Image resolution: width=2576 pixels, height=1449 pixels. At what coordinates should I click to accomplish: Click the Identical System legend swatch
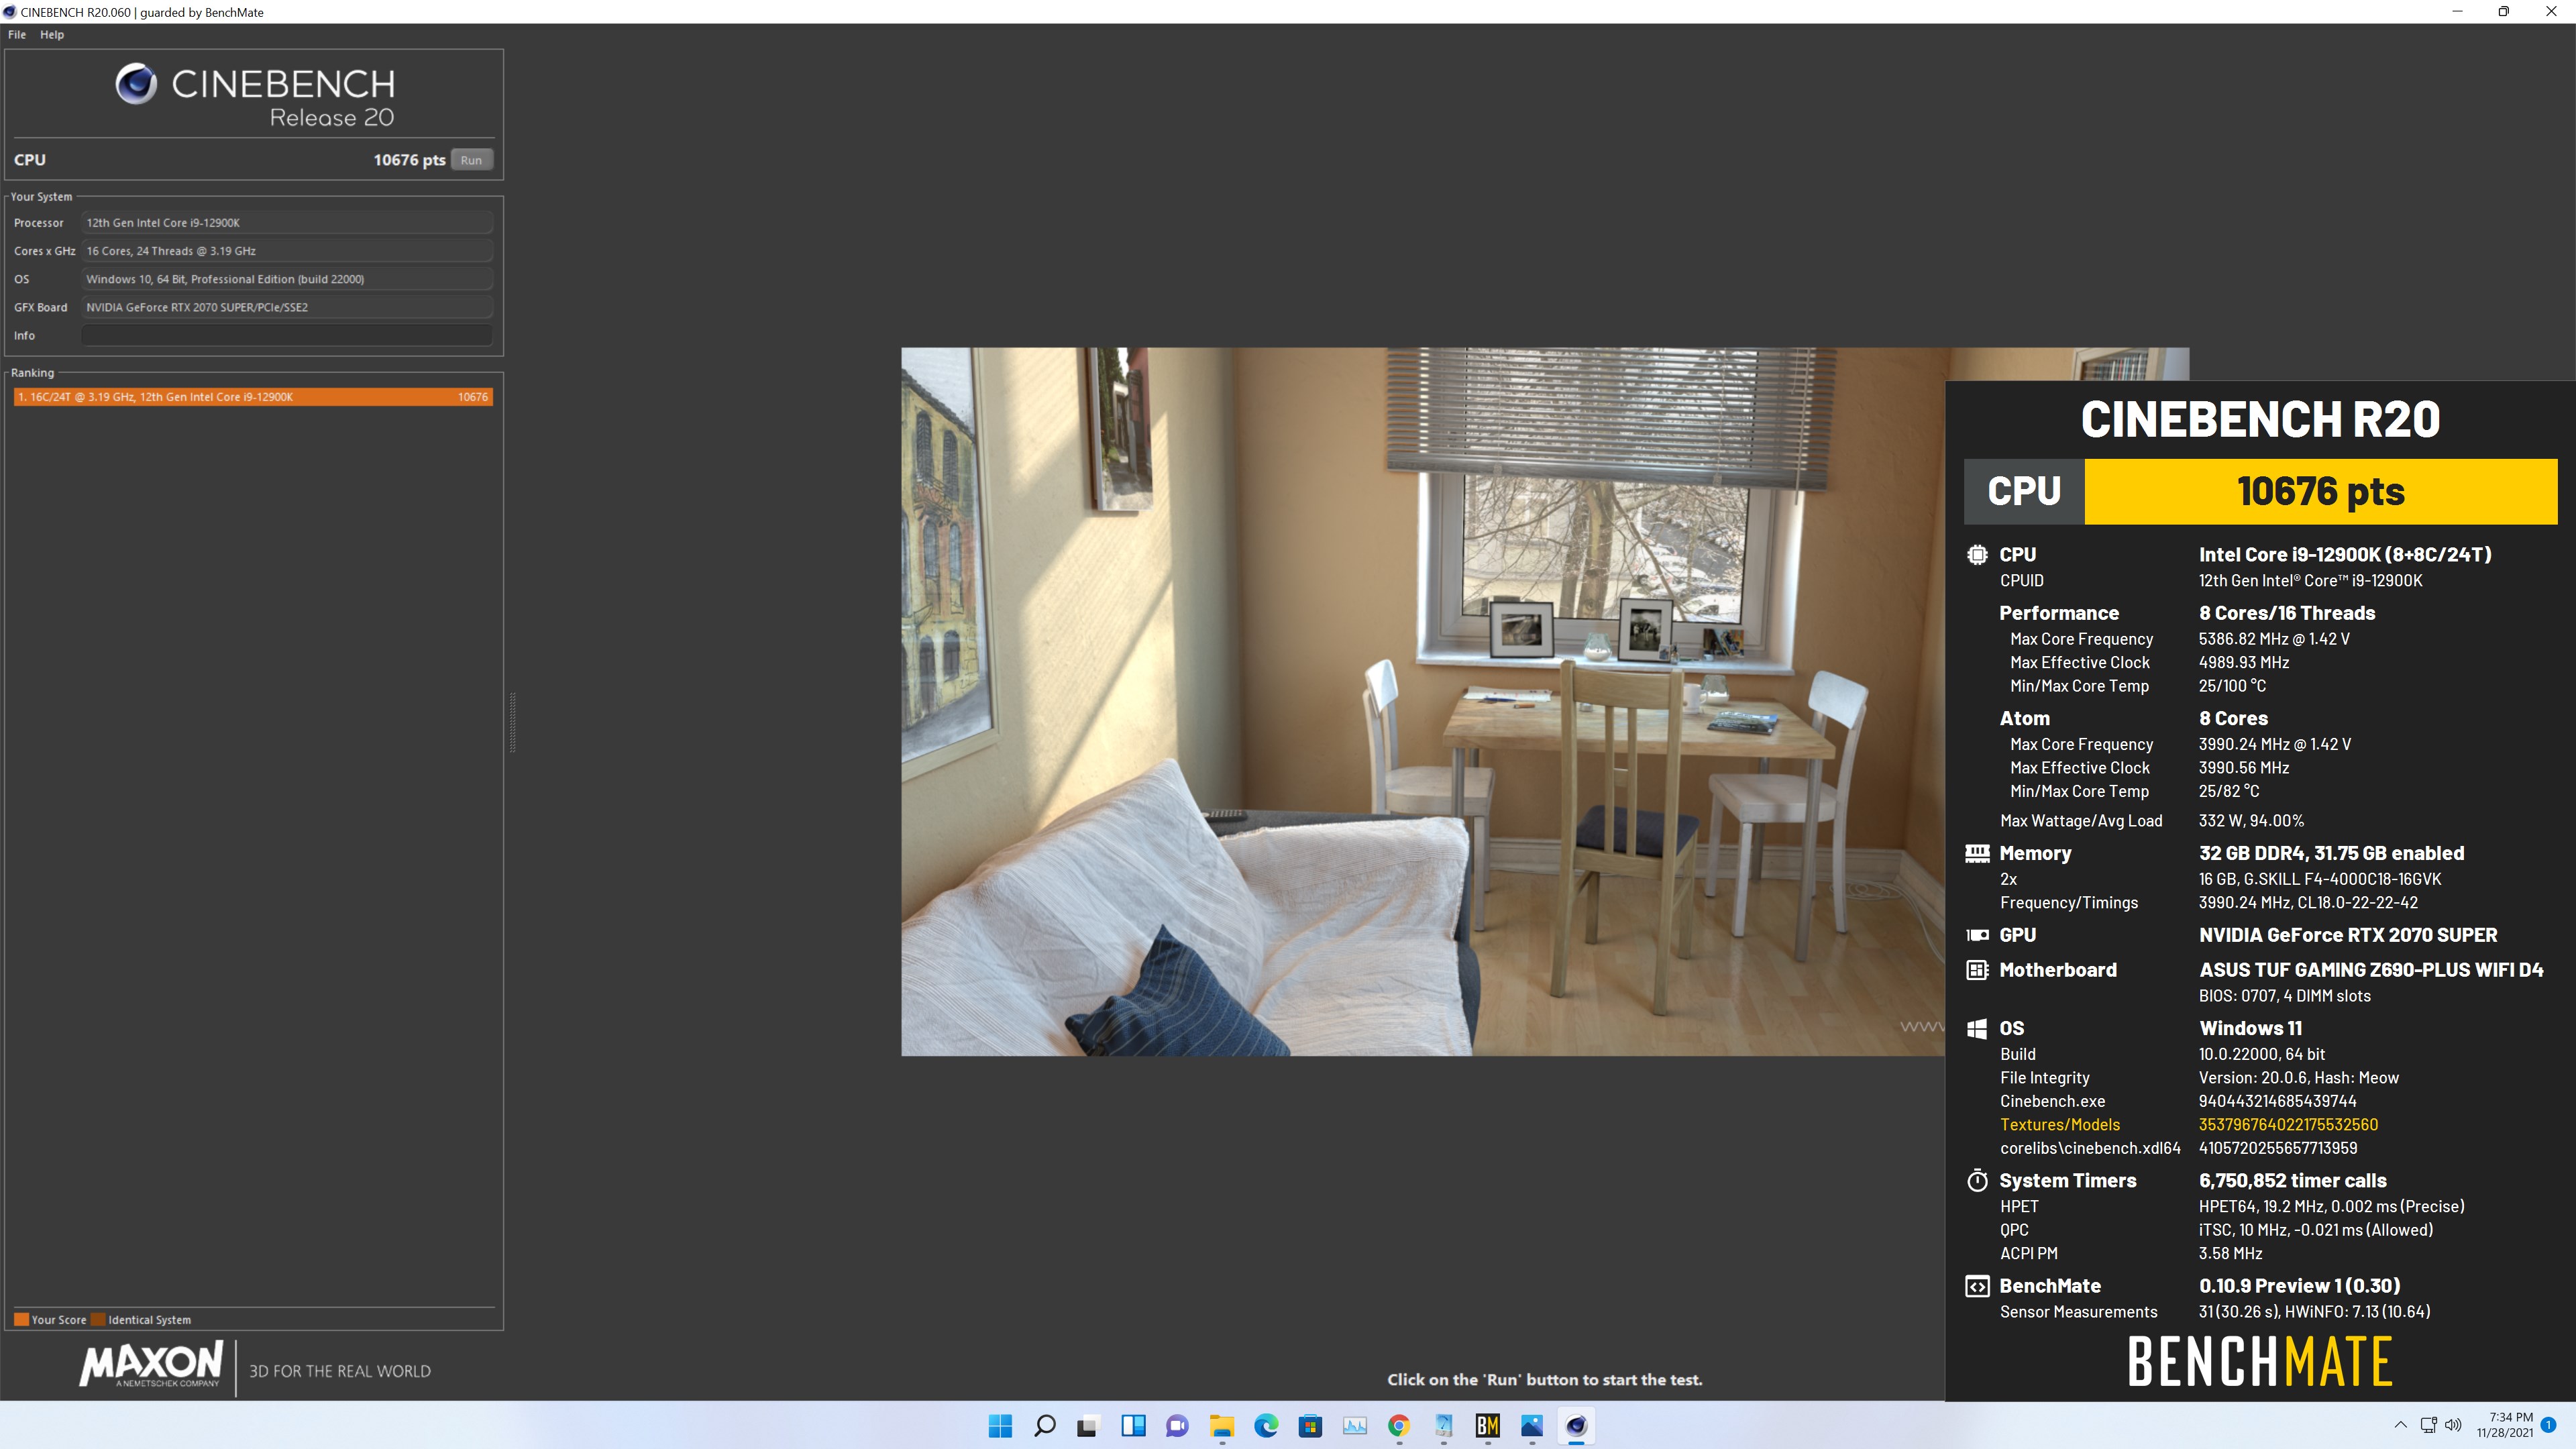click(98, 1319)
